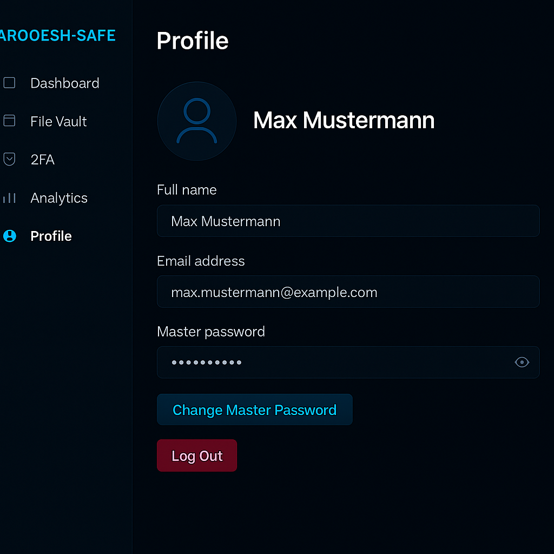Viewport: 554px width, 554px height.
Task: Click the large avatar picture icon
Action: [196, 121]
